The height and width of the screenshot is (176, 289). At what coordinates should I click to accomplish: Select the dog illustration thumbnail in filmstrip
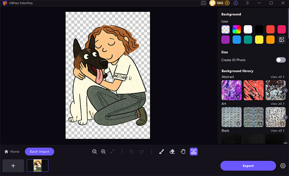(38, 166)
